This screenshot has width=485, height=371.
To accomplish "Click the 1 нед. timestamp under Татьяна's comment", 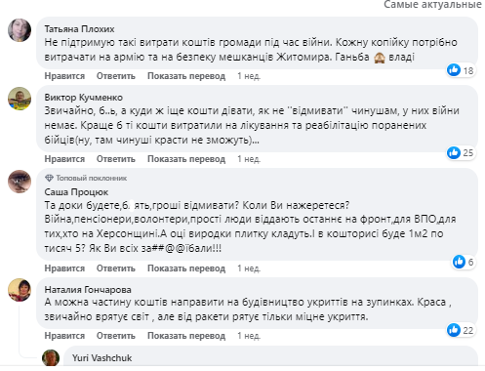I will pyautogui.click(x=249, y=76).
